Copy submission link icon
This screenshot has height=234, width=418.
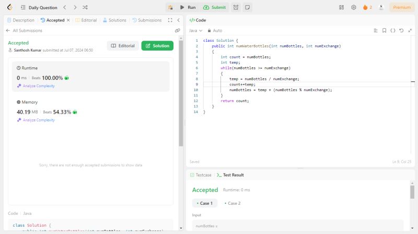coord(177,31)
